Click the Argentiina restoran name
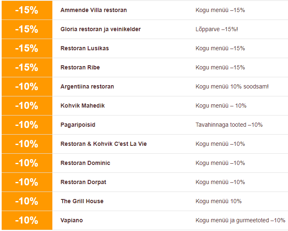 [87, 86]
